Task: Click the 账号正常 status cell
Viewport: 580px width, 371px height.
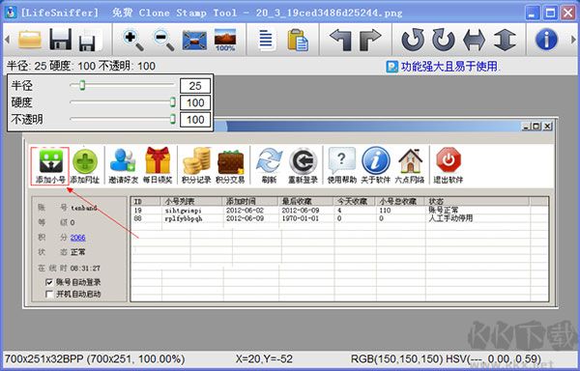Action: [x=444, y=210]
